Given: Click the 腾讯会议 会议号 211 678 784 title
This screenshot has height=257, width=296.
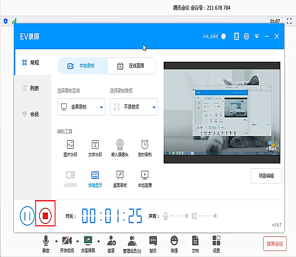Looking at the screenshot, I should click(202, 8).
